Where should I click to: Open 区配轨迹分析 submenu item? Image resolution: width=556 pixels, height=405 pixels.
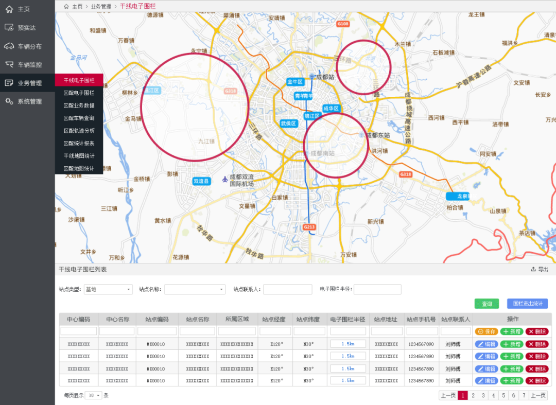click(x=79, y=130)
